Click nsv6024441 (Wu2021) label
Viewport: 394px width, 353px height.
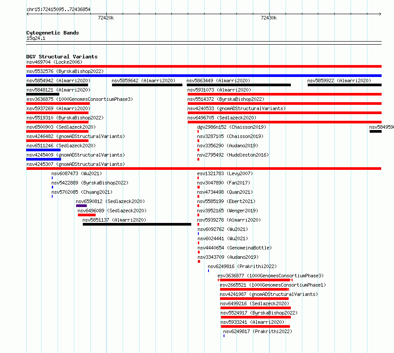[x=223, y=238]
